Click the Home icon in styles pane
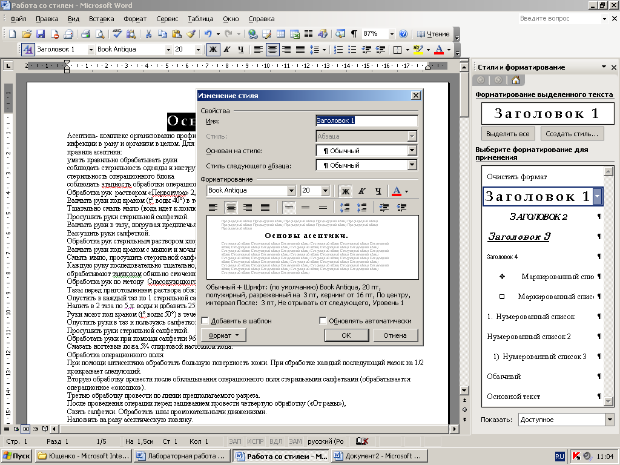This screenshot has width=620, height=465. (x=516, y=81)
